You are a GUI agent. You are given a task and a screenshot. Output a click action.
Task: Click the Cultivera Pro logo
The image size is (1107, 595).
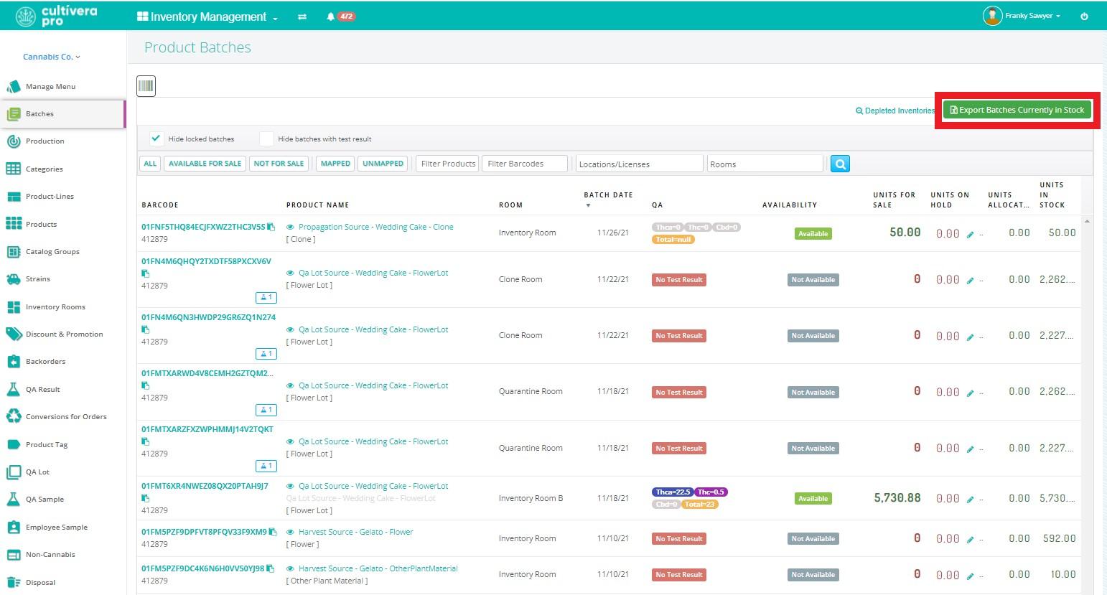pos(57,16)
